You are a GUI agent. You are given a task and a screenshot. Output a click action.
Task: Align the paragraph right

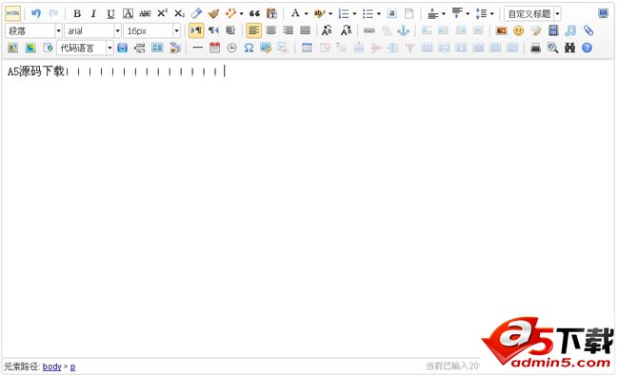click(x=289, y=30)
